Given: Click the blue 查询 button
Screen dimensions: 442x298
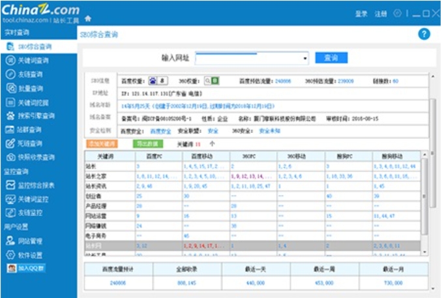Looking at the screenshot, I should coord(331,58).
